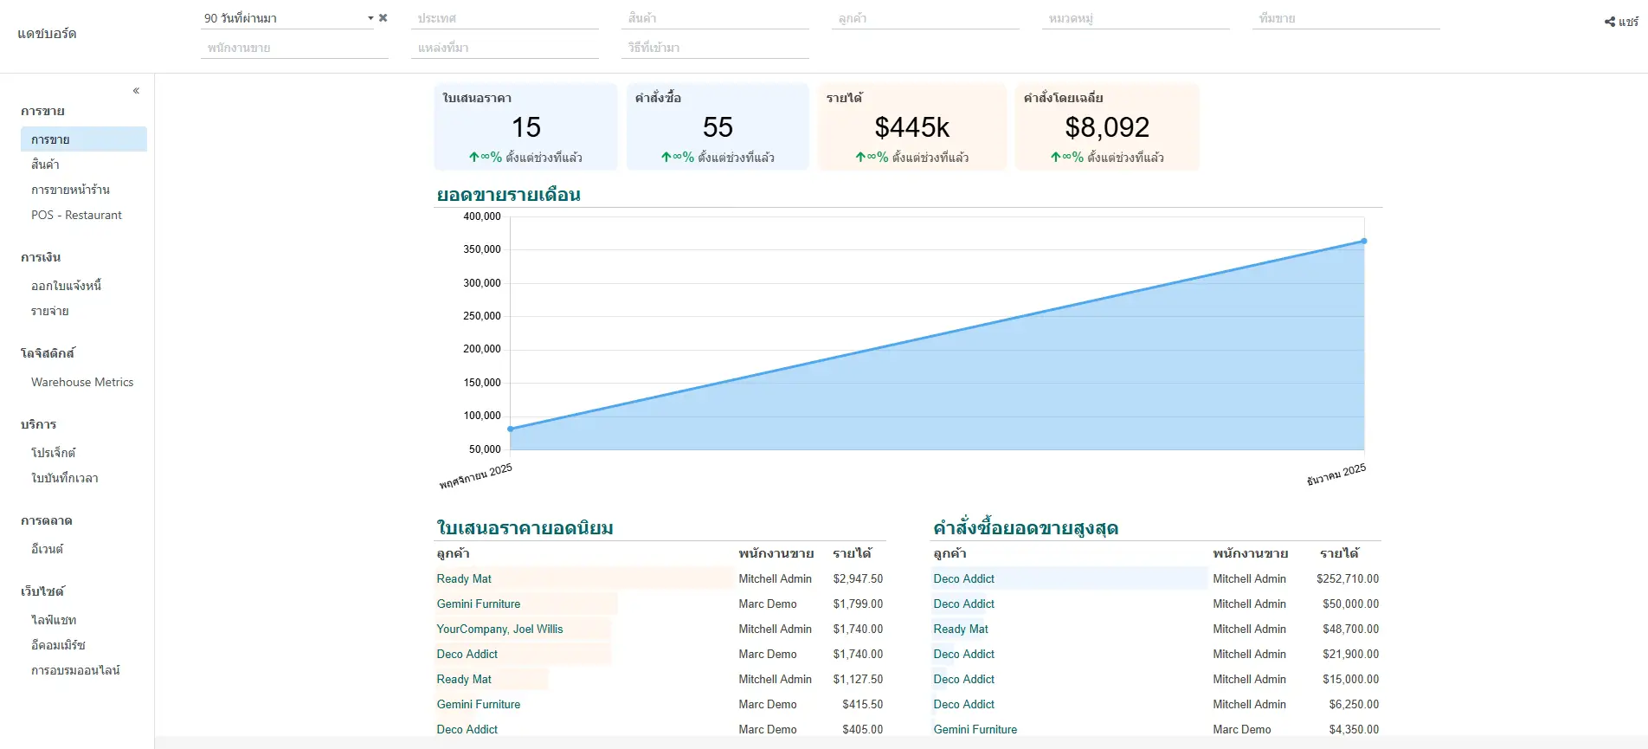Open YourCompany, Joel Willis customer link

tap(499, 630)
